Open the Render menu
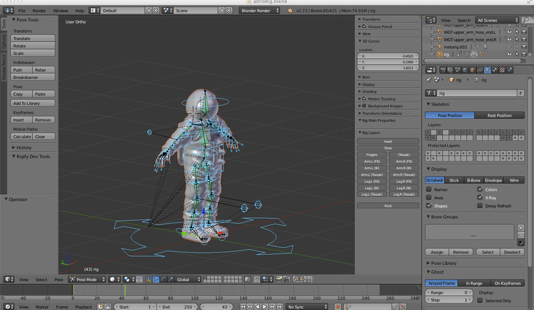 coord(39,11)
